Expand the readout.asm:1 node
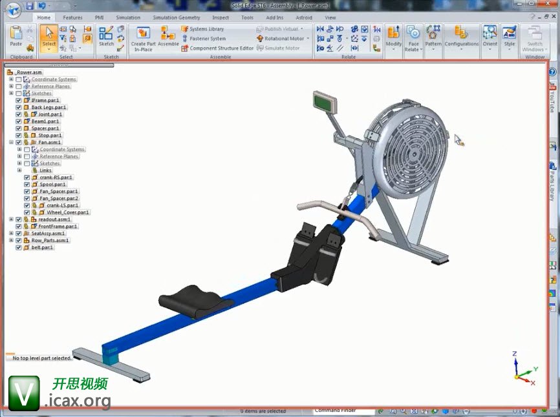The width and height of the screenshot is (560, 417). (11, 219)
